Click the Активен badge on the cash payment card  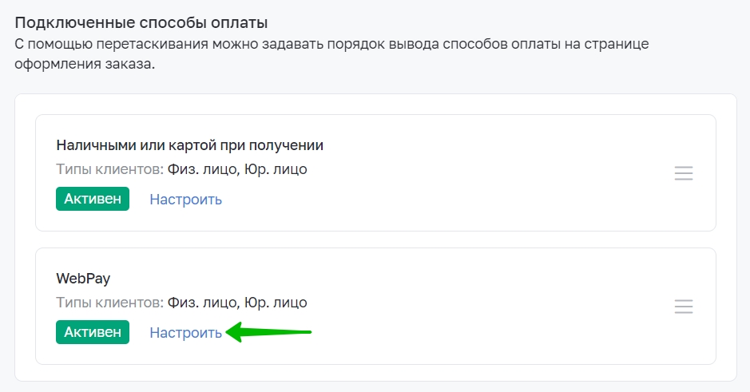[93, 199]
